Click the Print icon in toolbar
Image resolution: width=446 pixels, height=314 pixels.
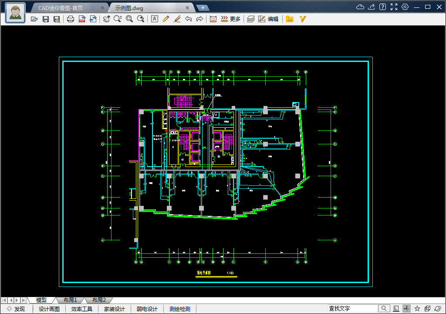click(x=71, y=19)
